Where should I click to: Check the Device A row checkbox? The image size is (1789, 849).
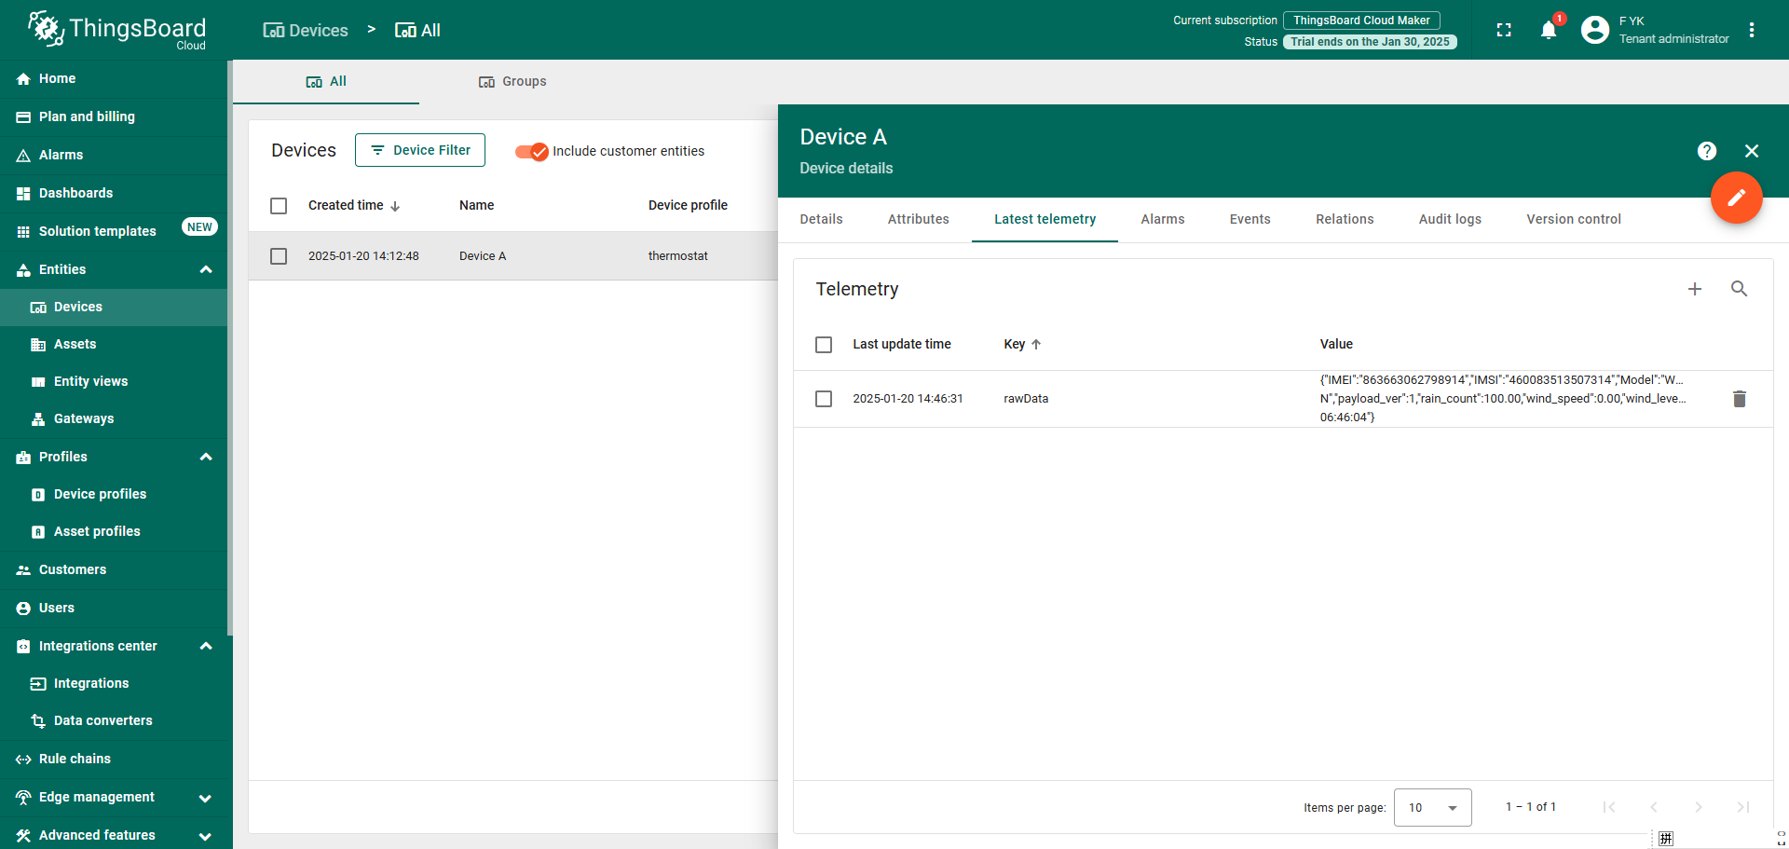click(279, 256)
